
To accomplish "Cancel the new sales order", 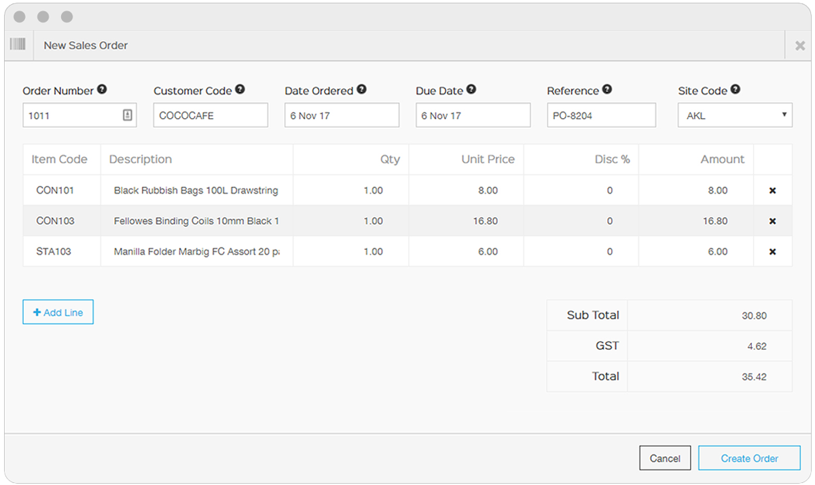I will click(x=664, y=459).
